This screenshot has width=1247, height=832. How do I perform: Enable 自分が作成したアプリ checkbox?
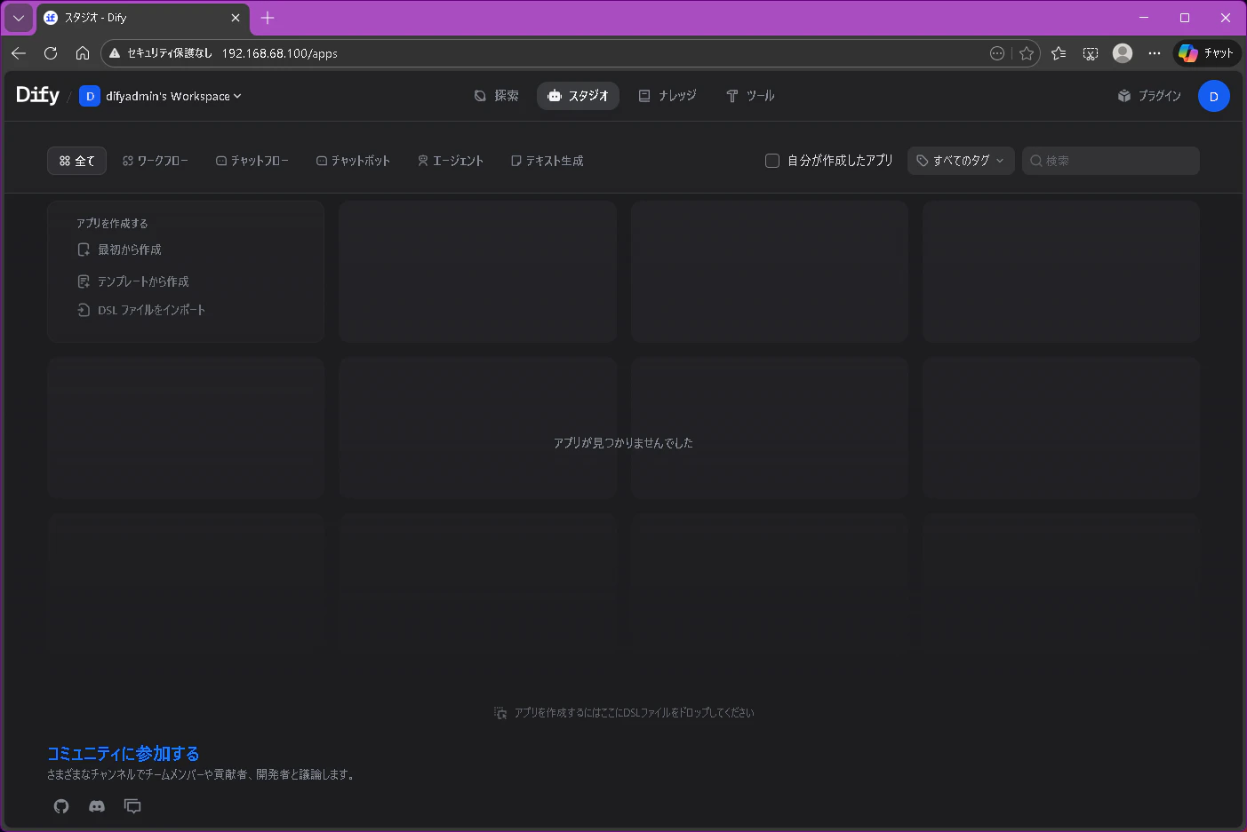click(772, 161)
